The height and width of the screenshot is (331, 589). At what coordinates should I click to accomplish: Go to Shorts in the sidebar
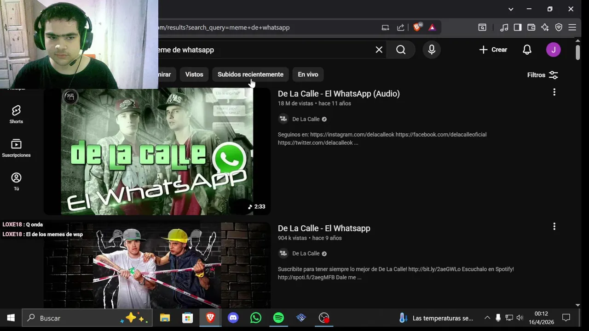[x=16, y=114]
